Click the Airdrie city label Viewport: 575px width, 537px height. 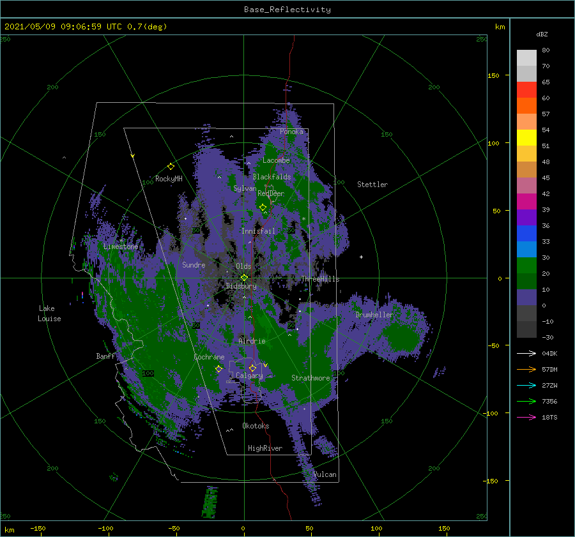click(x=252, y=341)
